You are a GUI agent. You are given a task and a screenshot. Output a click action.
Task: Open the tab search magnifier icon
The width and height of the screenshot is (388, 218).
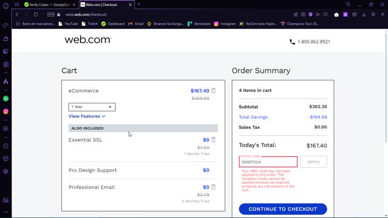coord(348,4)
